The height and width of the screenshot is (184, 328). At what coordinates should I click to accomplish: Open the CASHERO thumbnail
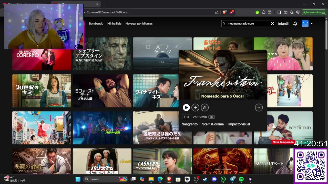coord(162,161)
